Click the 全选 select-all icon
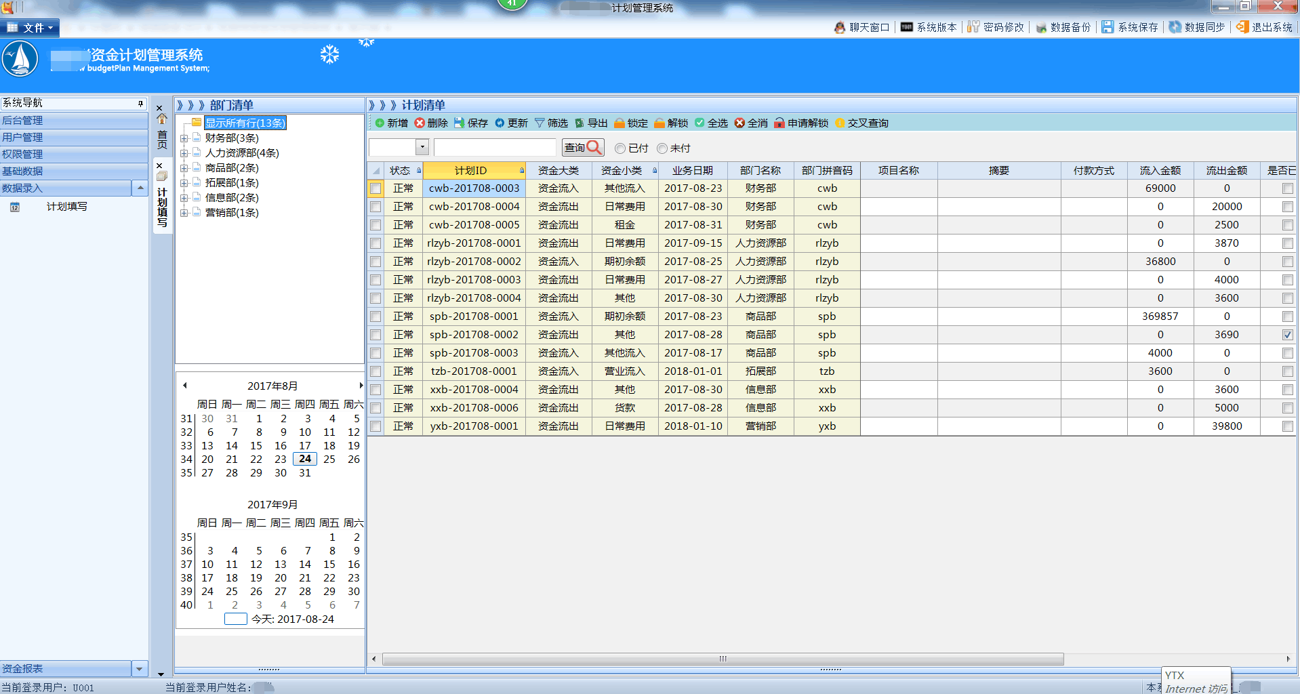1300x694 pixels. [x=699, y=123]
